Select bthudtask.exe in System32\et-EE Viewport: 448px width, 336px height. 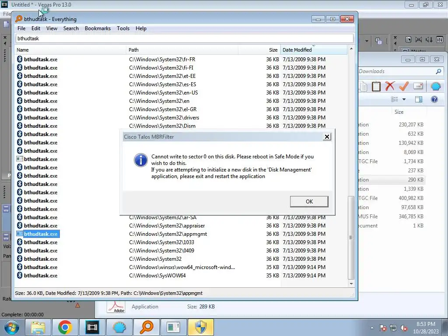point(41,76)
